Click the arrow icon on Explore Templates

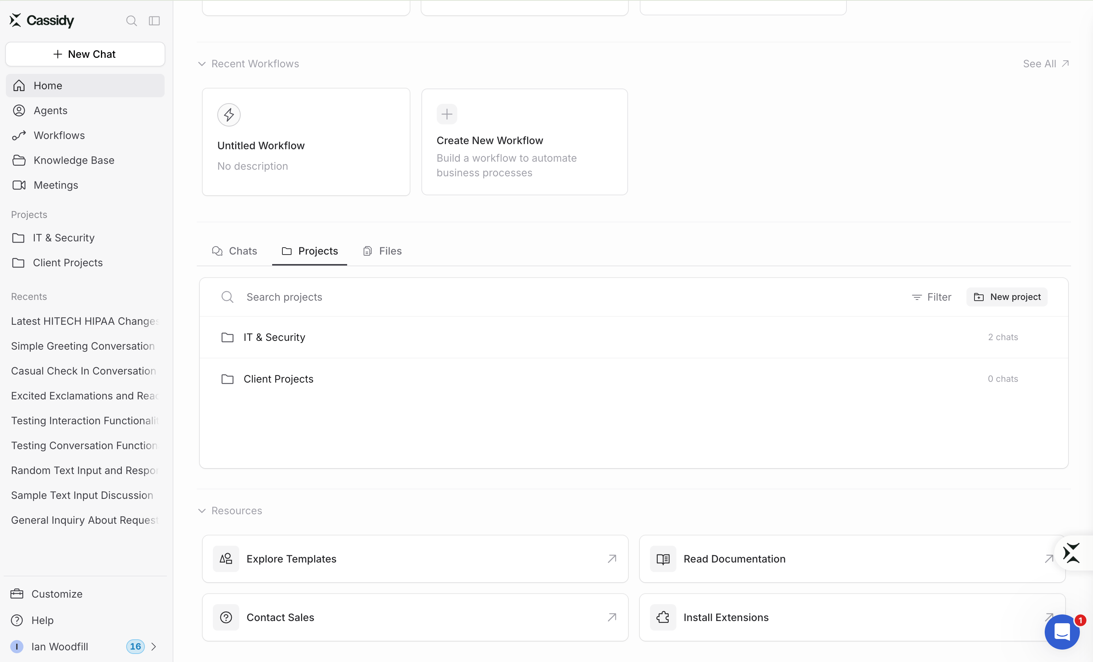point(612,559)
